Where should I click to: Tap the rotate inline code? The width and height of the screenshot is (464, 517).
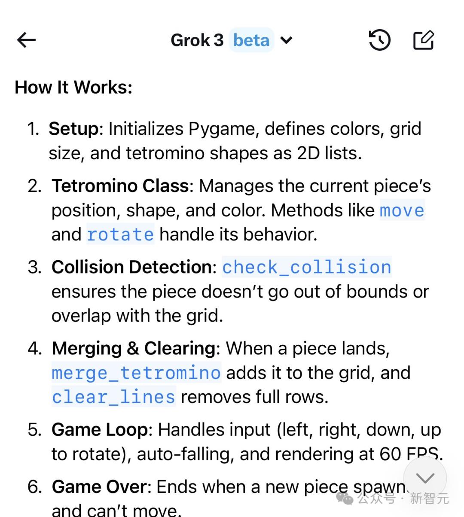[120, 234]
